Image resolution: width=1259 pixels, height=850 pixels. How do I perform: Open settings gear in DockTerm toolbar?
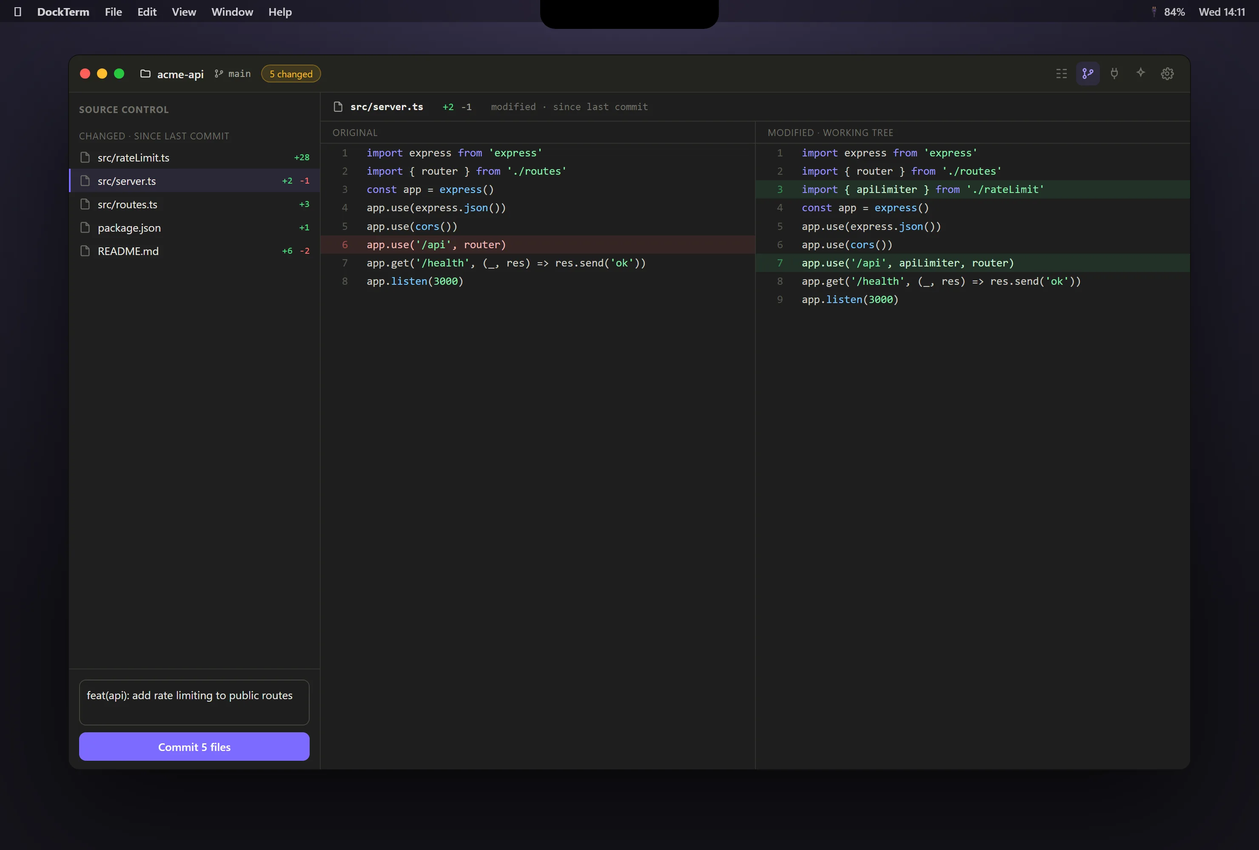coord(1168,74)
